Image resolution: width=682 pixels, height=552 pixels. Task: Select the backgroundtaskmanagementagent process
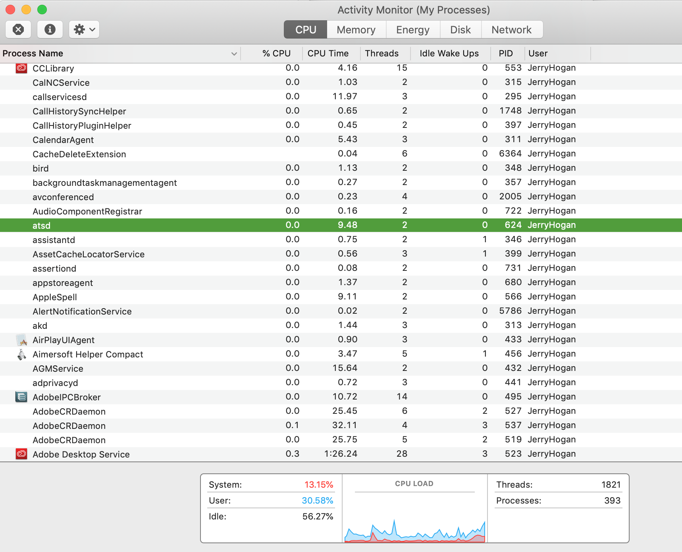341,183
